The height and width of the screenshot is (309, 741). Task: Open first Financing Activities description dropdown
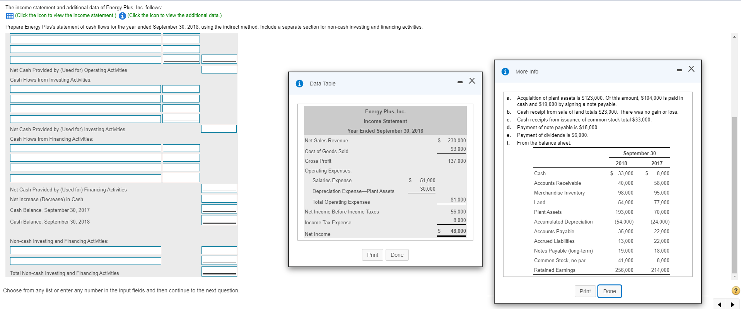[x=85, y=148]
